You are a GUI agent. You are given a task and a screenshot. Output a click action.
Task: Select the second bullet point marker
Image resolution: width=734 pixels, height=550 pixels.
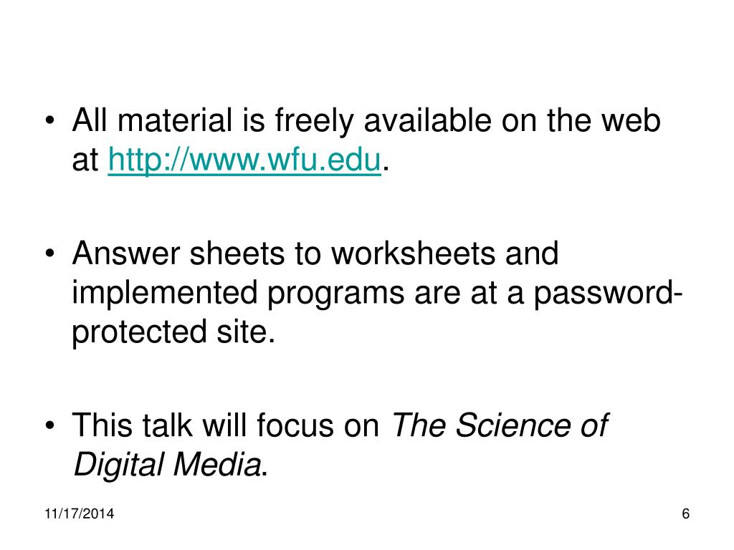point(50,254)
